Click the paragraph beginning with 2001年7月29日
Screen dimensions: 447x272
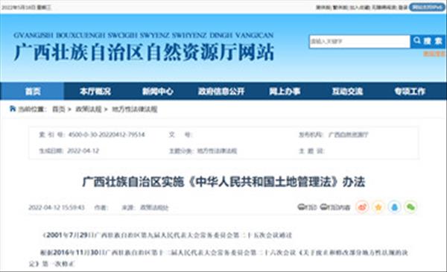pyautogui.click(x=168, y=235)
